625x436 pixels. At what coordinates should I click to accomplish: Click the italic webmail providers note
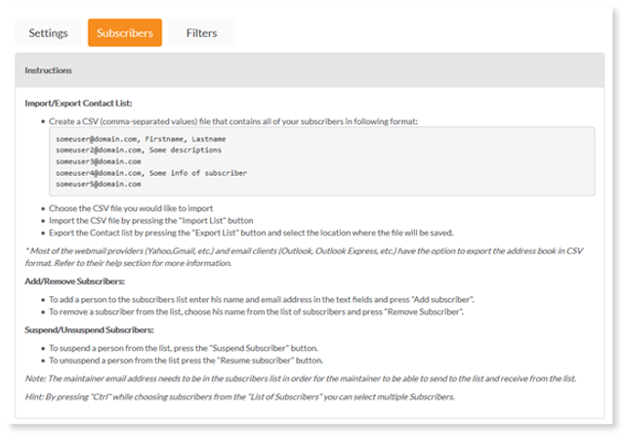[x=304, y=257]
